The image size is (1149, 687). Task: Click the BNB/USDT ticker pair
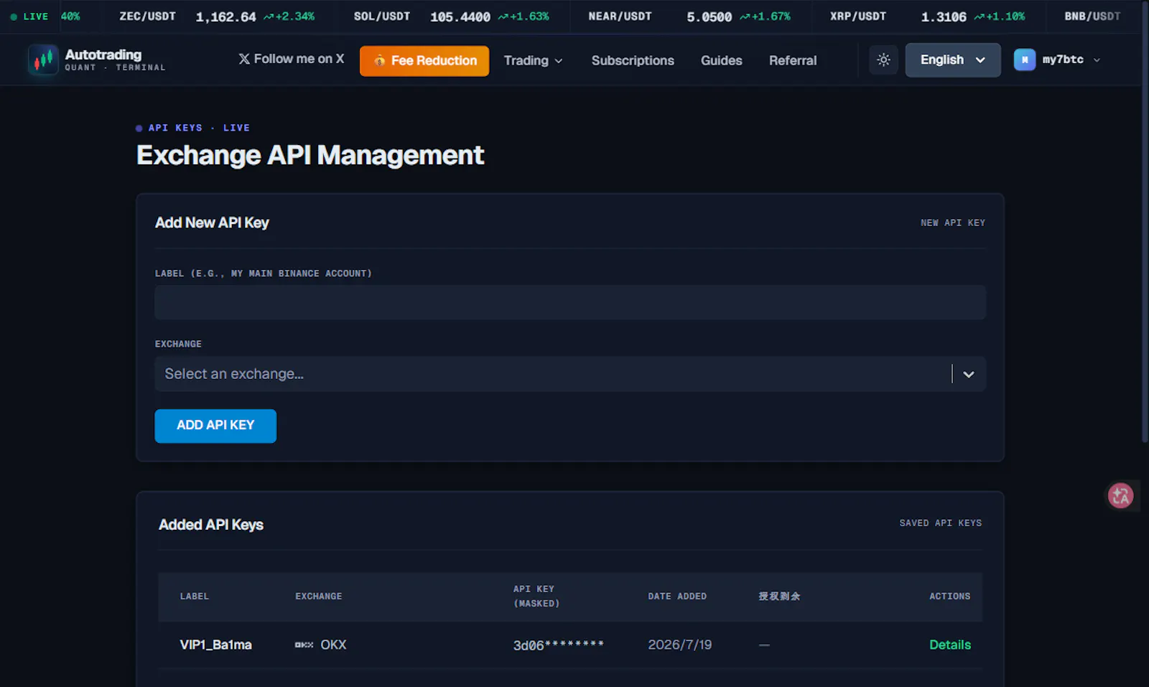tap(1092, 16)
